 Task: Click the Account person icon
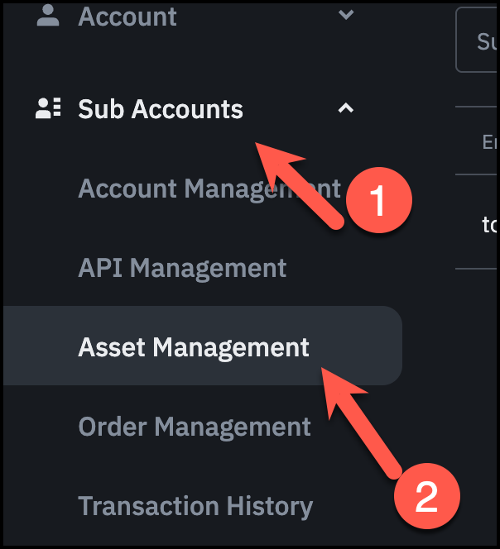point(48,16)
